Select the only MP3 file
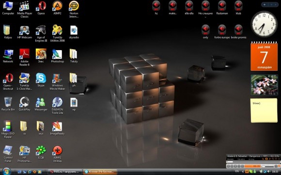The height and width of the screenshot is (175, 281). point(205,32)
